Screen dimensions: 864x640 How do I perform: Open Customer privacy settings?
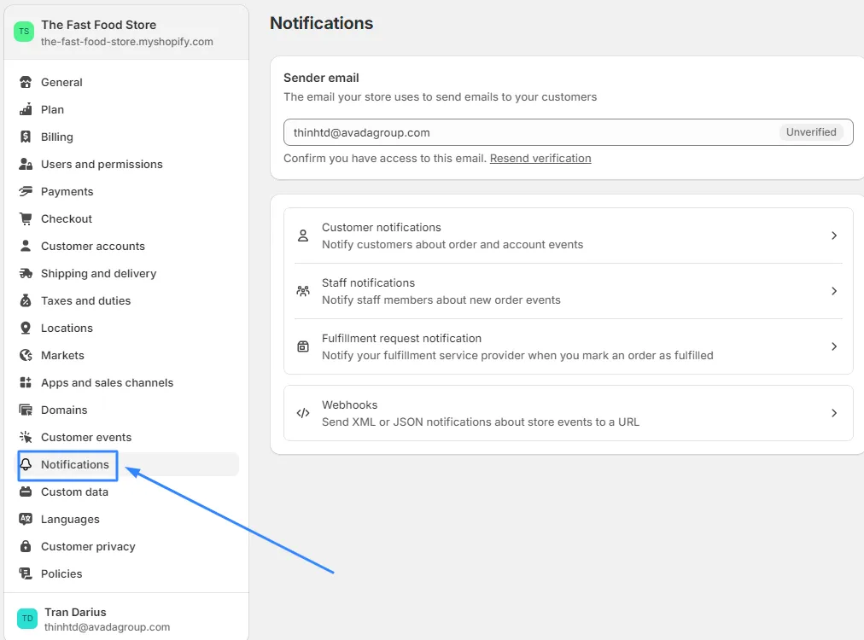(88, 546)
